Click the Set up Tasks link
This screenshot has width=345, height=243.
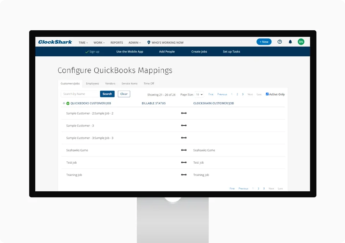coord(232,52)
